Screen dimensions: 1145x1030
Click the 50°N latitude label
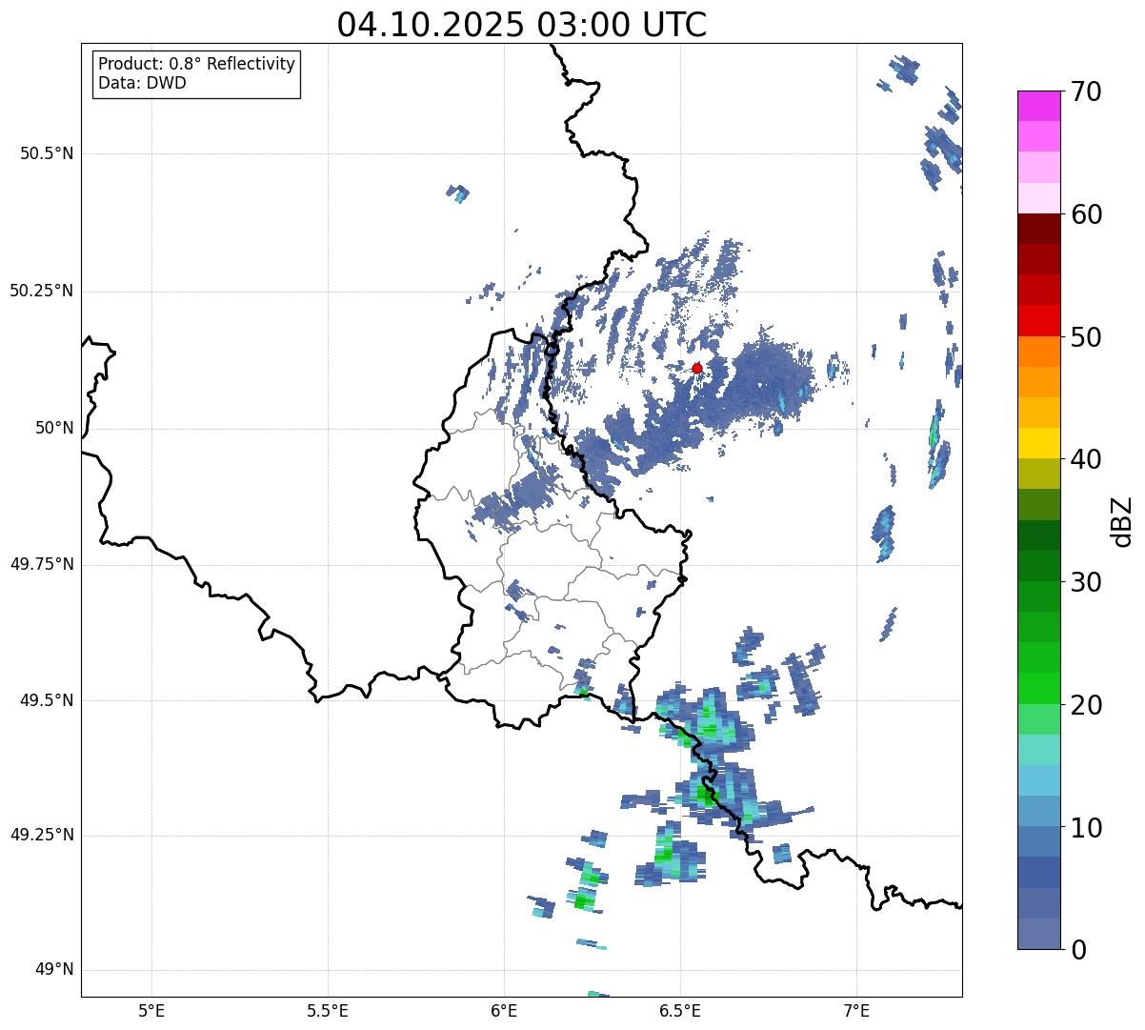click(54, 428)
